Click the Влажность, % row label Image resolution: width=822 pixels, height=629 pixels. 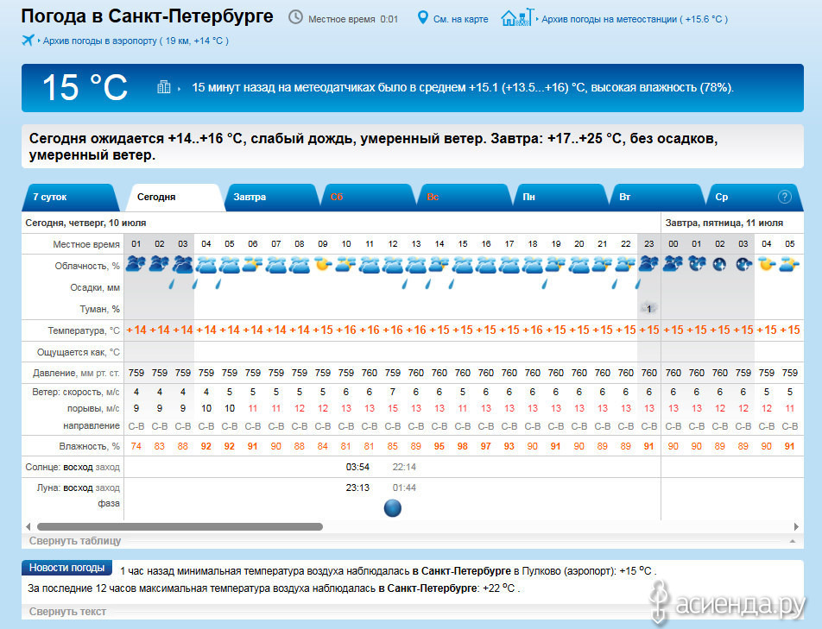pos(89,446)
